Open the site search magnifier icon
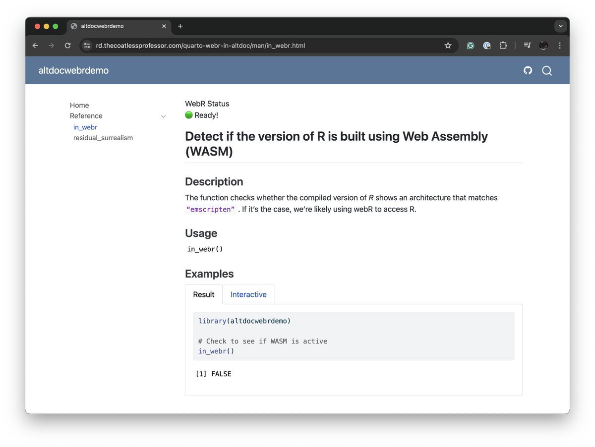Screen dimensions: 595x447 click(547, 71)
